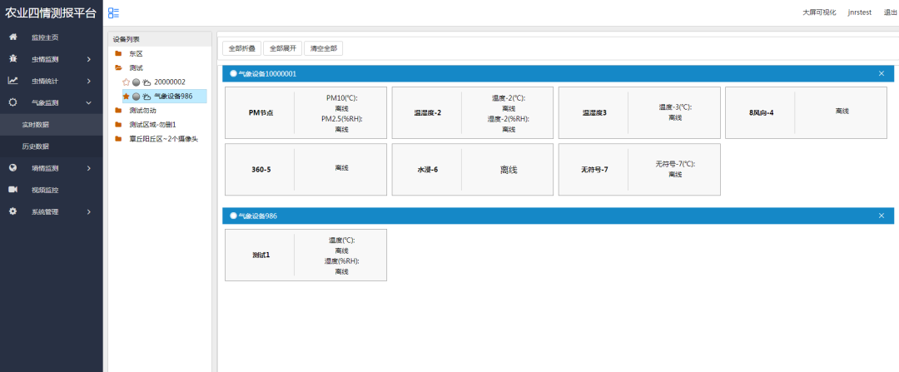Click the bug icon for 虫情监测
This screenshot has height=372, width=899.
tap(12, 59)
